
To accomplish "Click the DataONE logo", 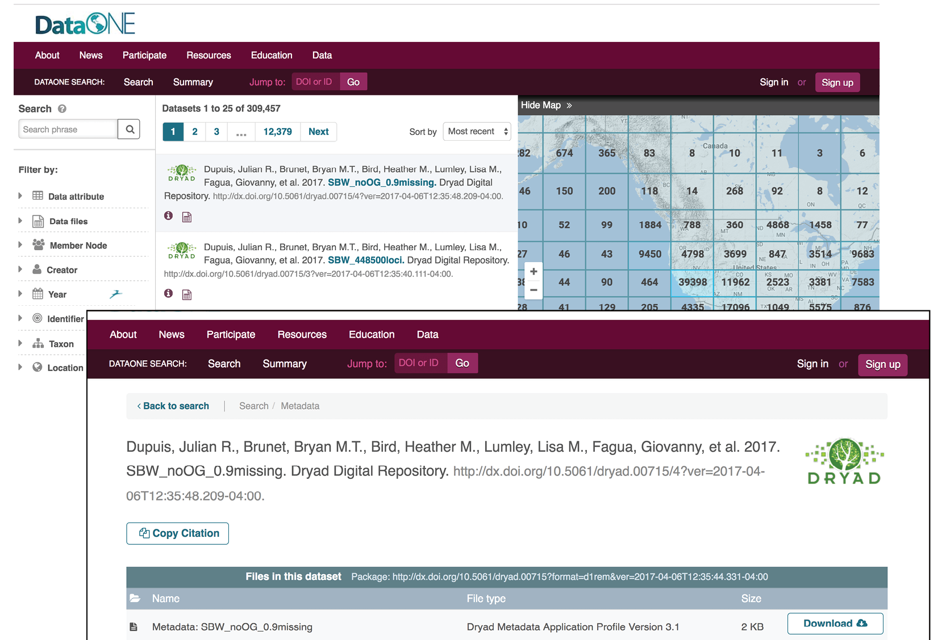I will [84, 23].
